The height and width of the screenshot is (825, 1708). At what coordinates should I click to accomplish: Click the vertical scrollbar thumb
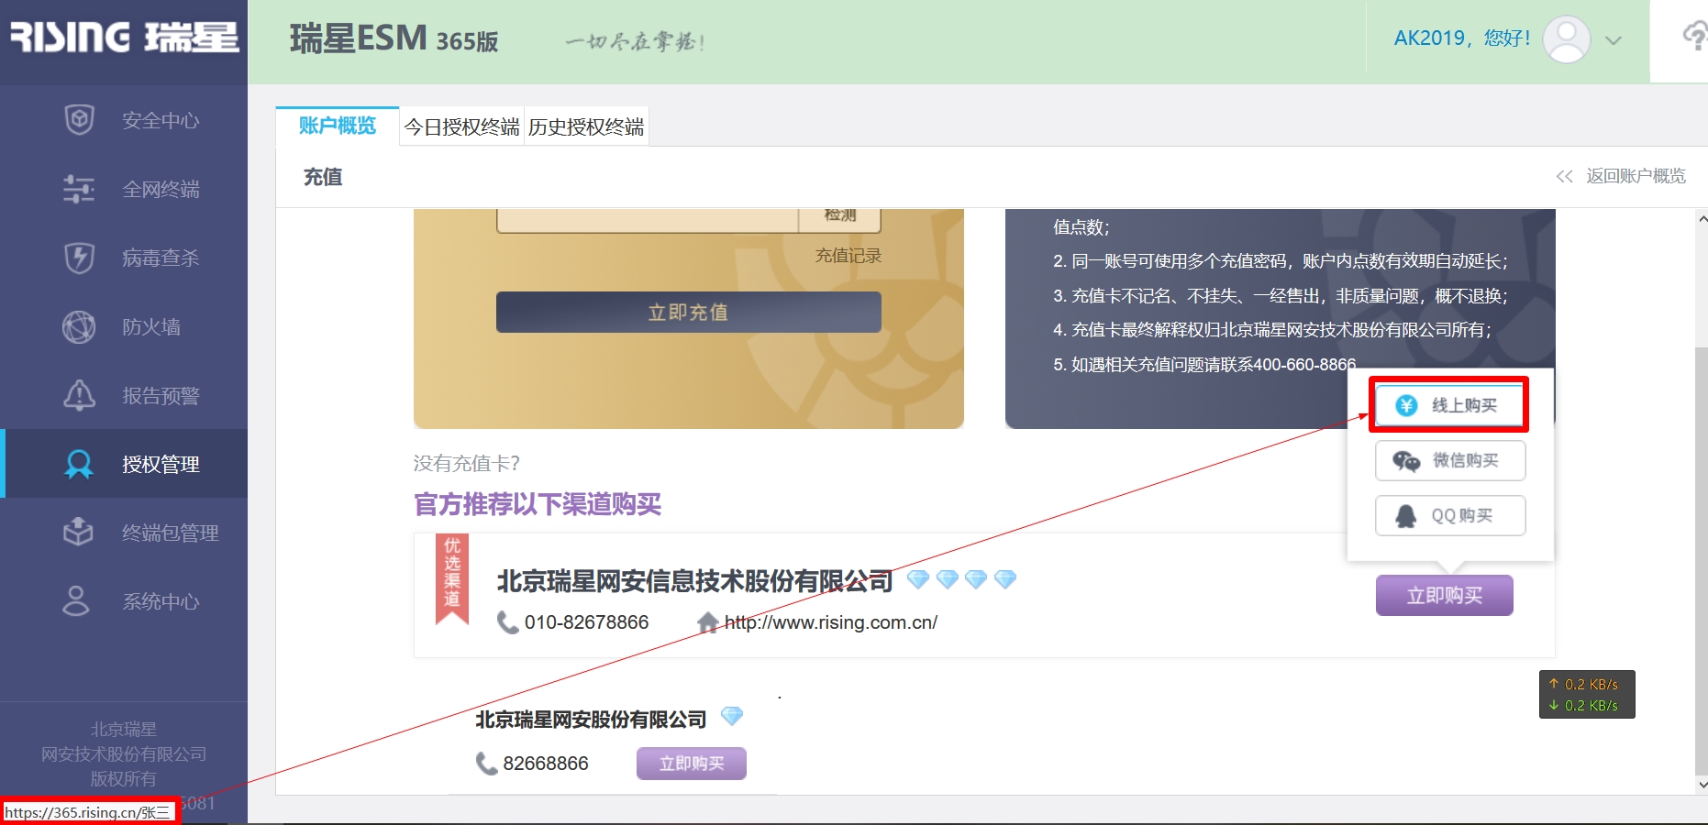point(1702,561)
